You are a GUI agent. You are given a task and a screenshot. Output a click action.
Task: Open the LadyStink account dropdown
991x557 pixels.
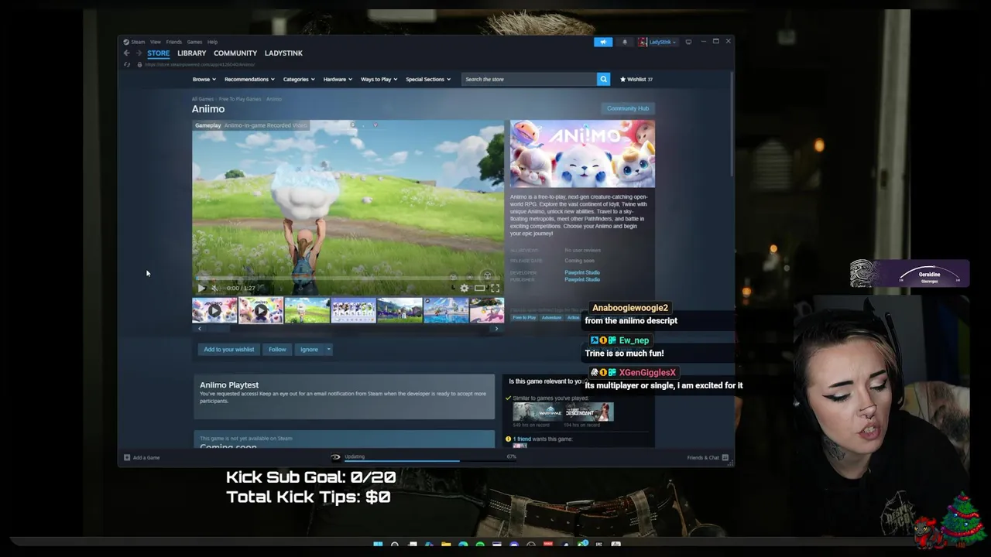663,42
